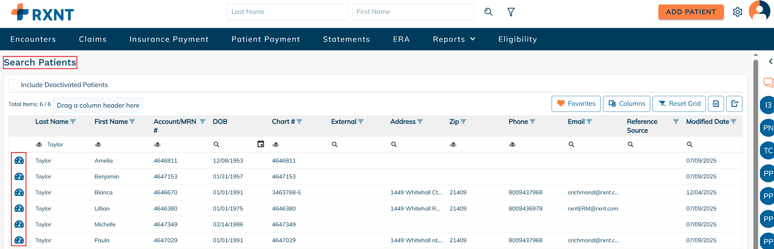This screenshot has width=774, height=249.
Task: Click the magnifier search icon in header
Action: click(488, 12)
